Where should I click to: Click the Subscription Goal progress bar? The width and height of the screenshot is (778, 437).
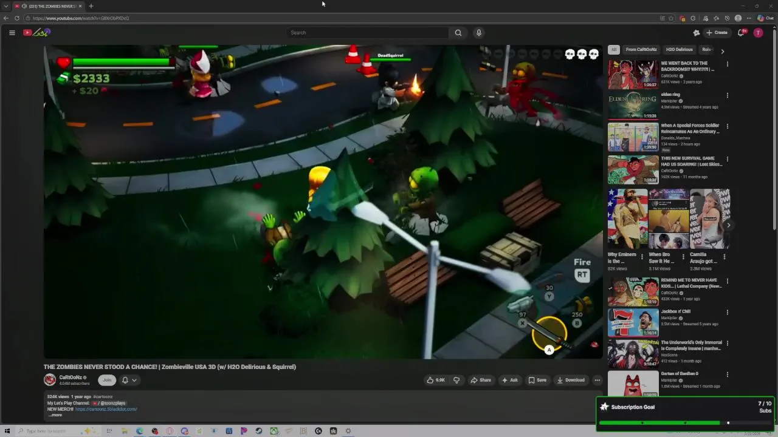[x=685, y=423]
